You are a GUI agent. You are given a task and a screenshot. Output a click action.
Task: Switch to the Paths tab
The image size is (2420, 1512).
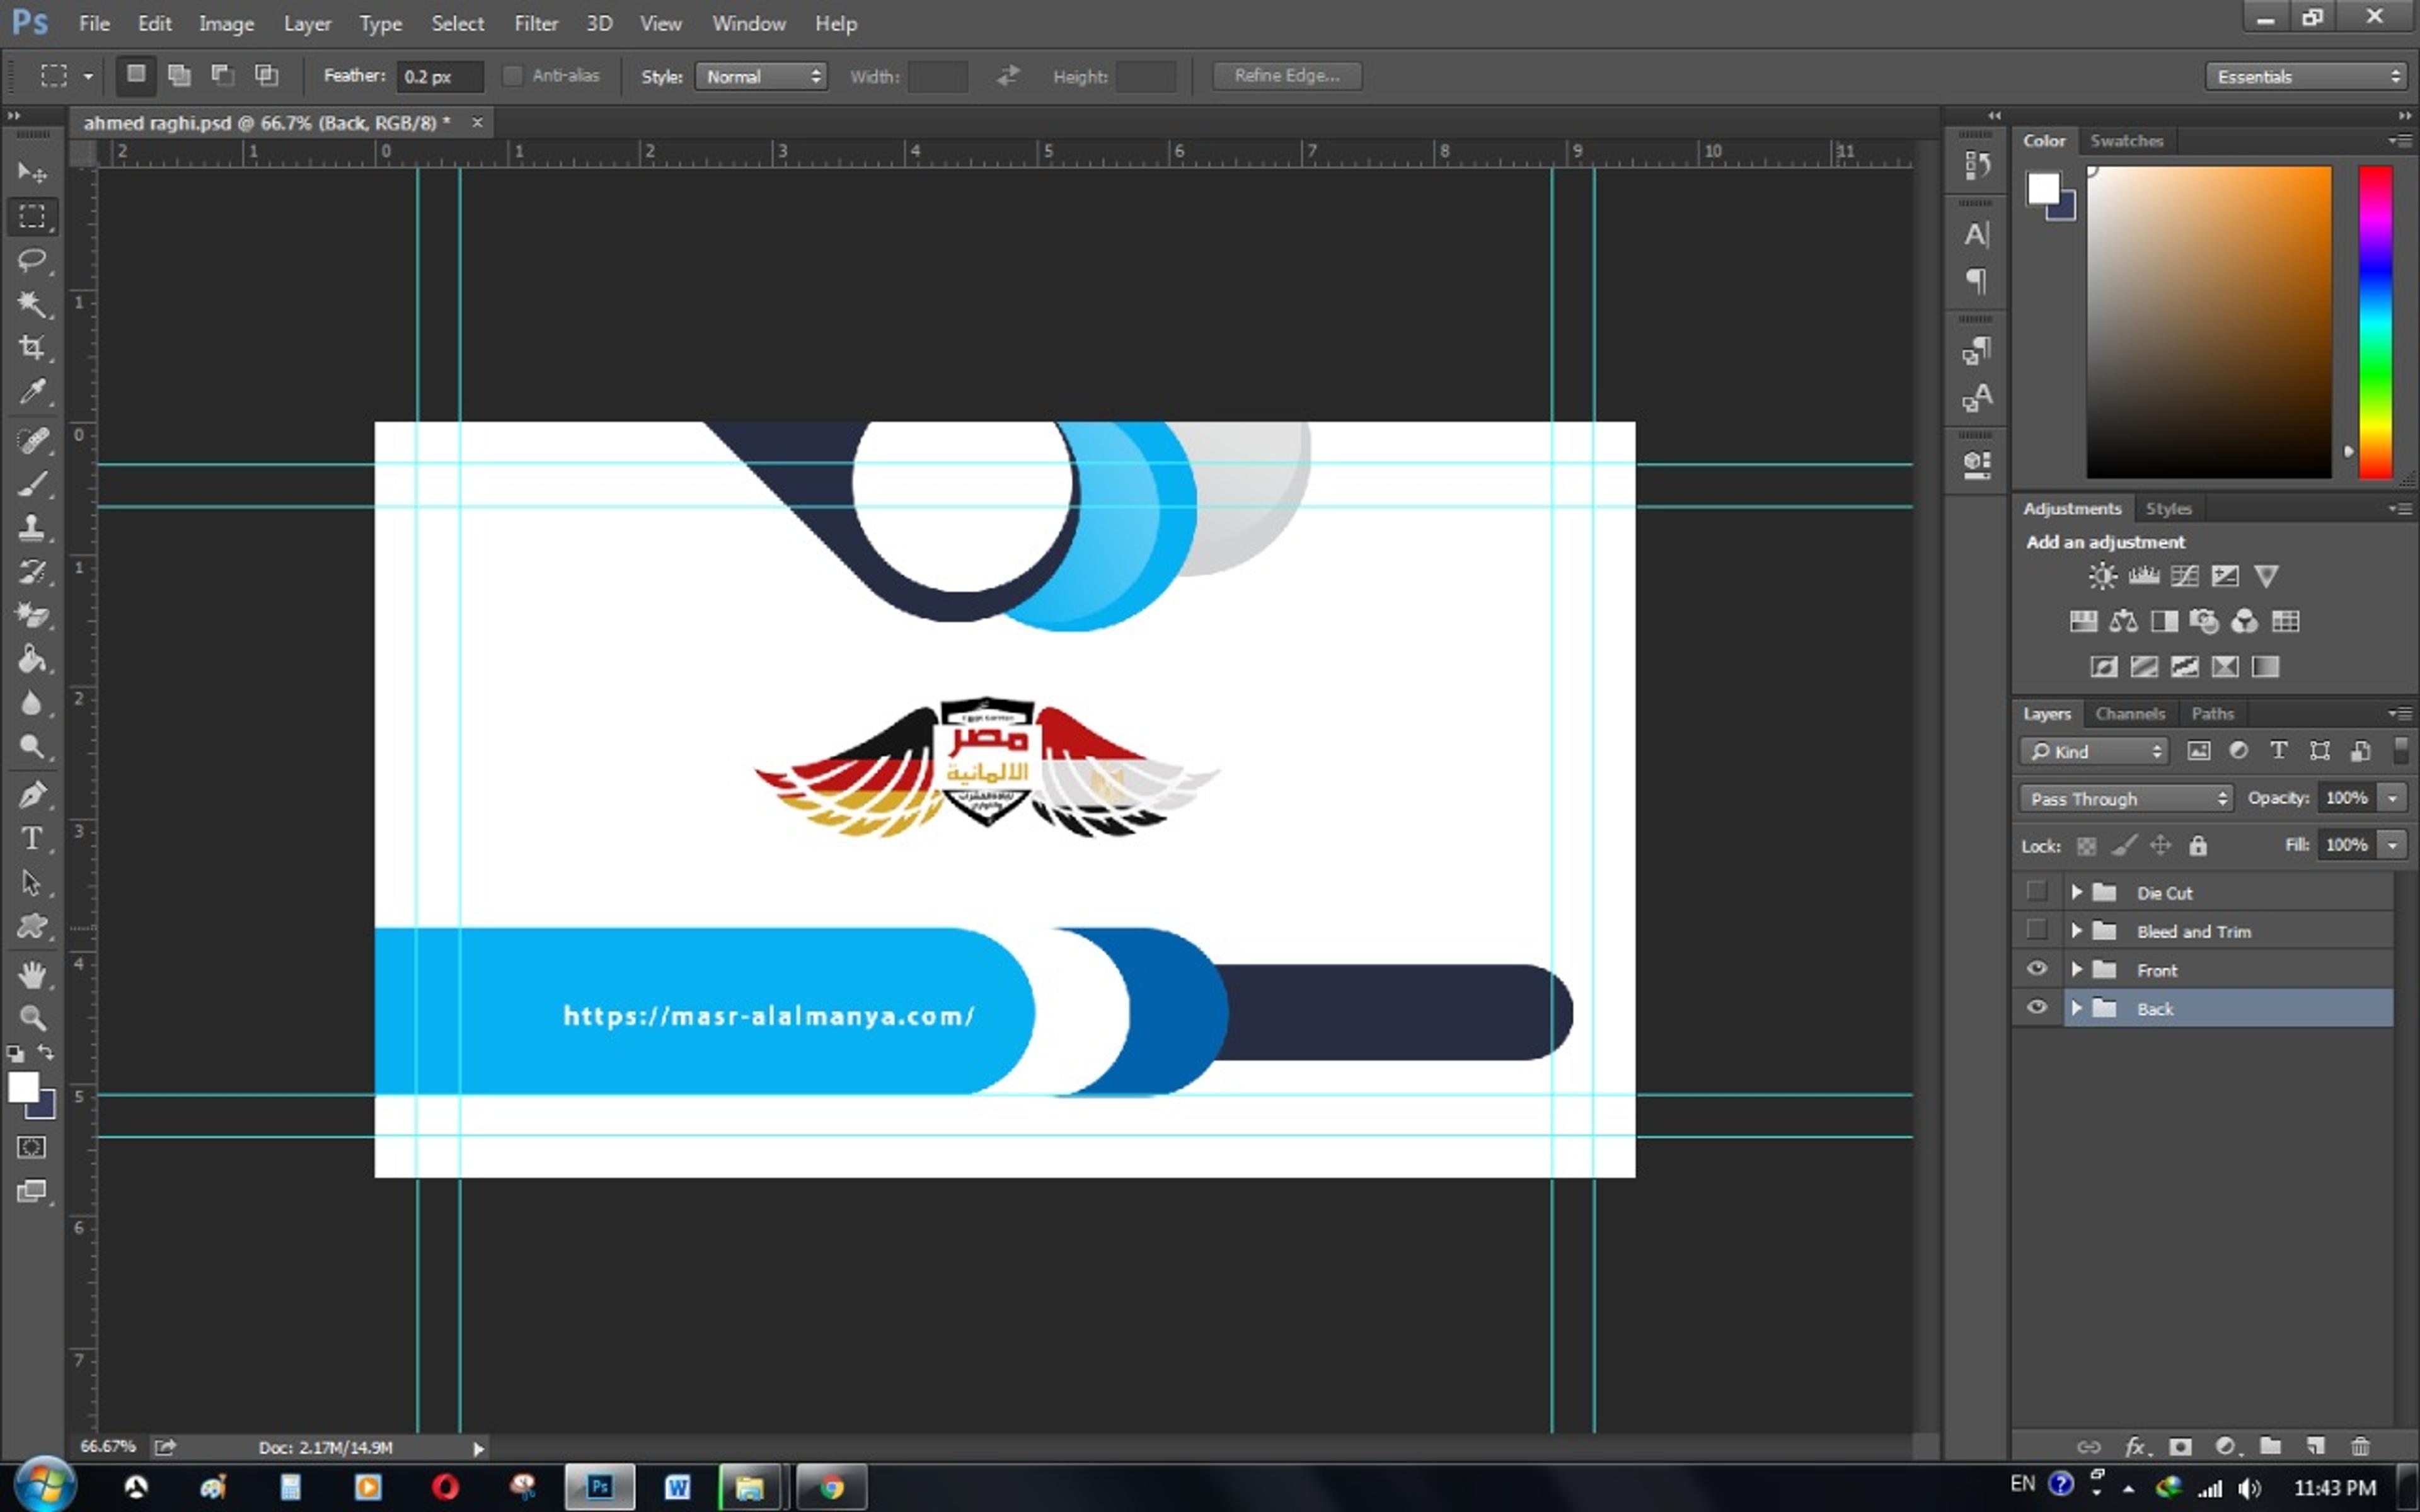click(2212, 713)
